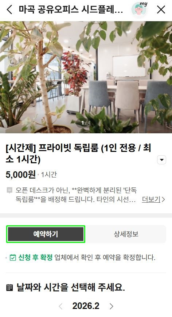Expand the room option dropdown arrow

coord(161,160)
